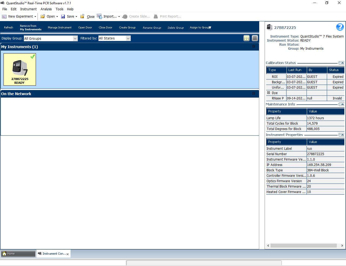Click the Manage Instrument button
The height and width of the screenshot is (266, 346).
pos(59,28)
